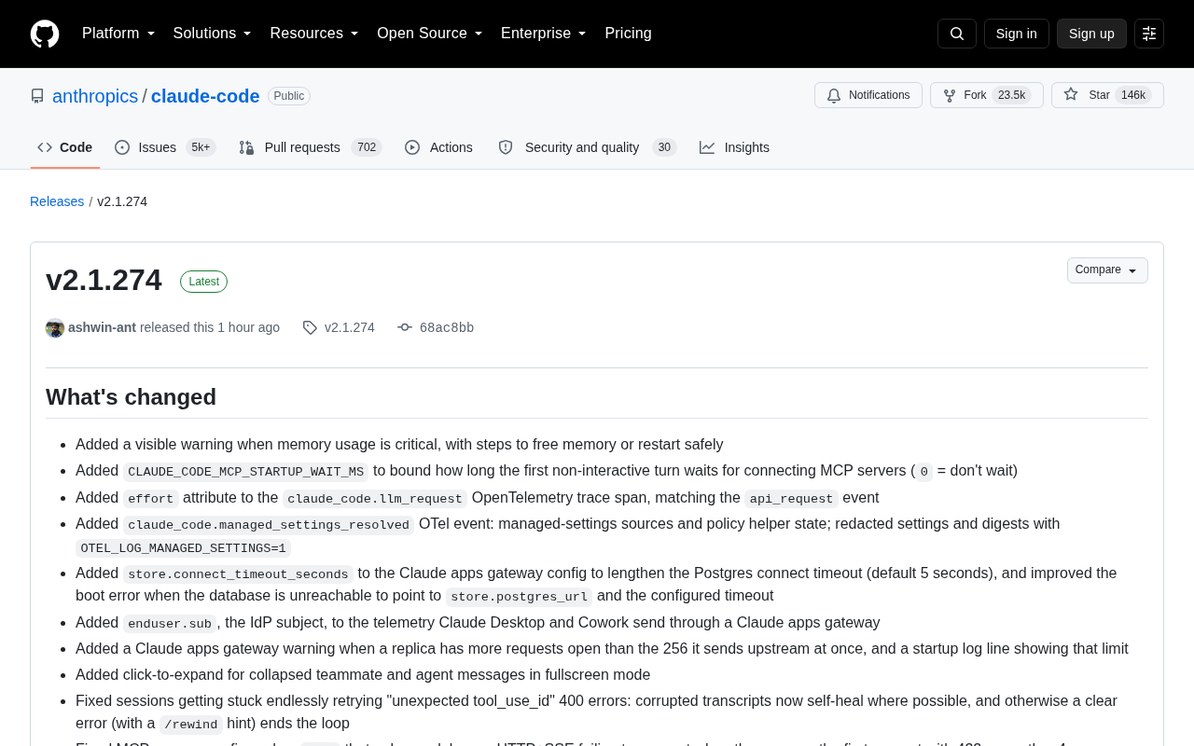Click the Sign up button

(1091, 34)
